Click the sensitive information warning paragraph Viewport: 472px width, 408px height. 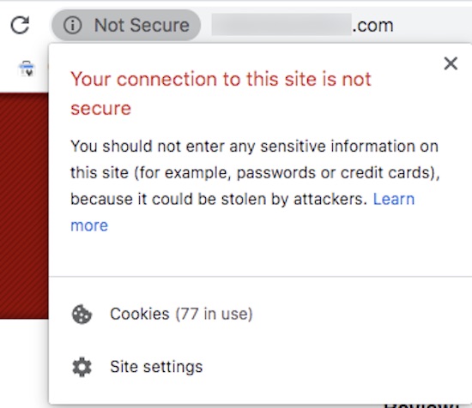pyautogui.click(x=255, y=185)
